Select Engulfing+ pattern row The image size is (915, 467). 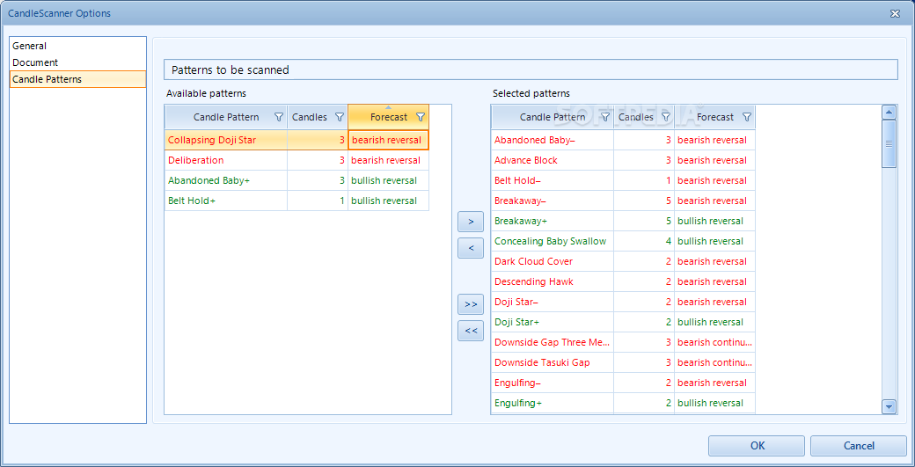623,403
